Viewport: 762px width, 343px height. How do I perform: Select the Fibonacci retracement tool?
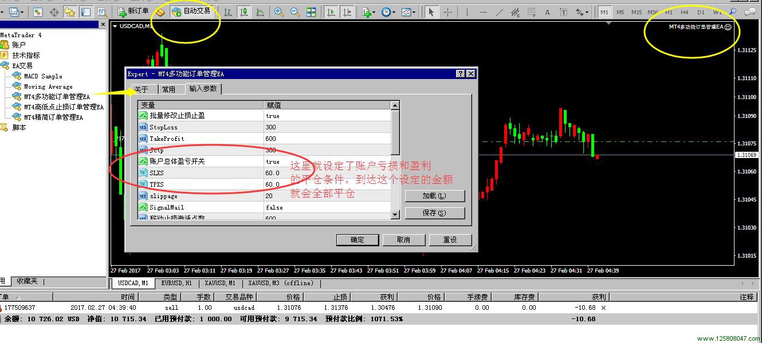coord(531,11)
